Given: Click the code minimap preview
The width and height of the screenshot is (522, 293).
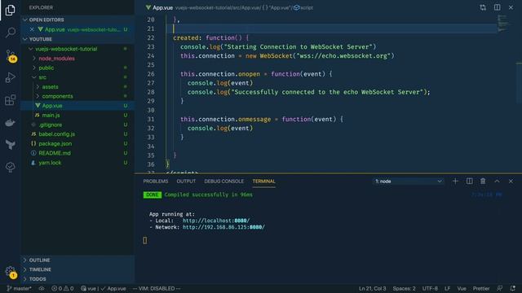Looking at the screenshot, I should coord(503,24).
